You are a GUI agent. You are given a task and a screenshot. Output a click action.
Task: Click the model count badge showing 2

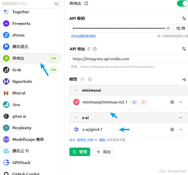pyautogui.click(x=83, y=79)
